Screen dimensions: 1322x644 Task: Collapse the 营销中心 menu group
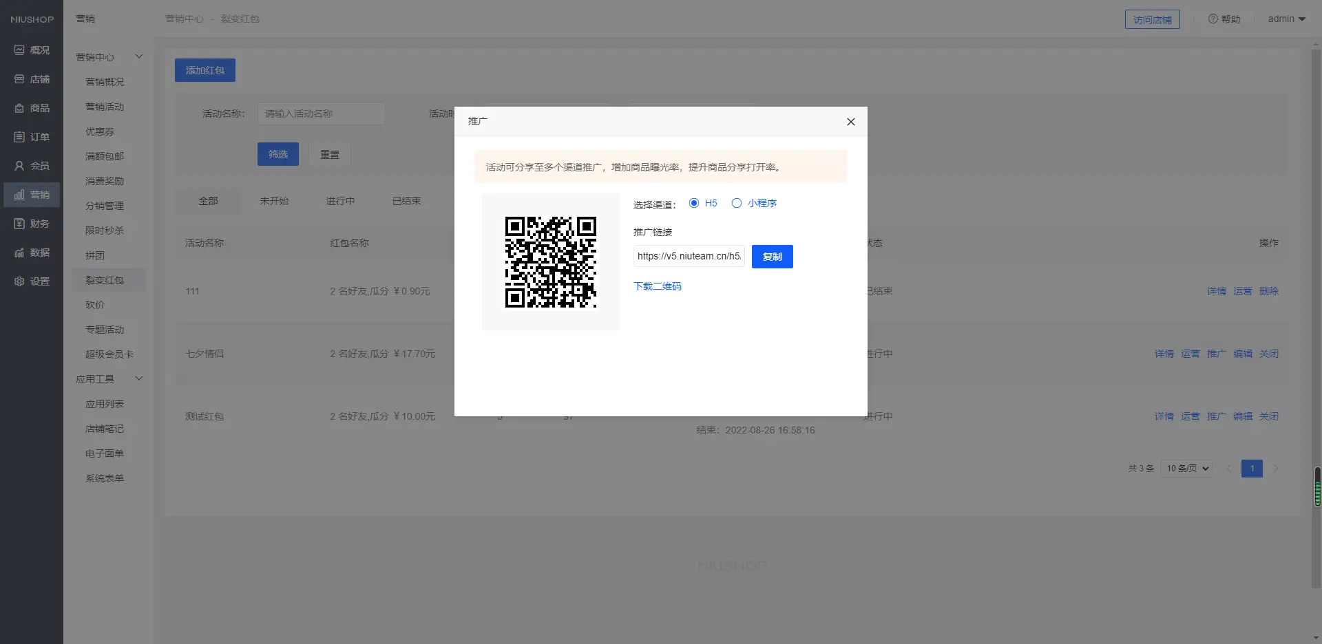point(138,56)
